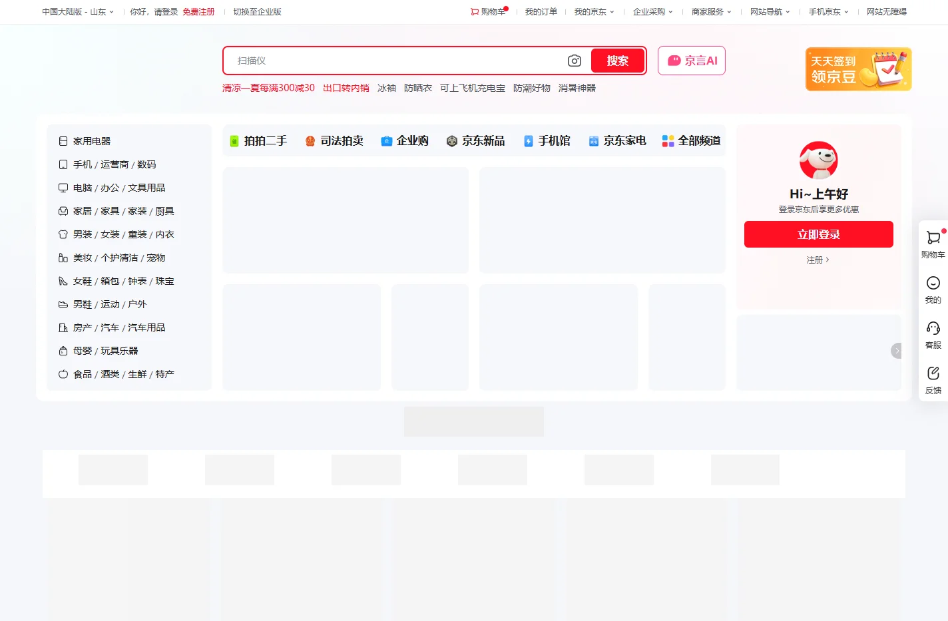Screen dimensions: 948x621
Task: Open 运营商 category link
Action: pos(115,164)
